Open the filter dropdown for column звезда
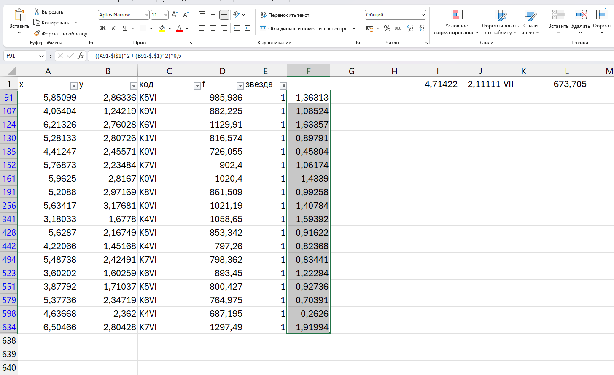Screen dimensions: 614x375 [x=283, y=86]
